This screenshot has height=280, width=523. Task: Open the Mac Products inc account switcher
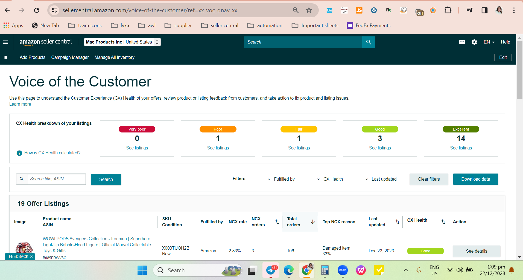[x=122, y=42]
